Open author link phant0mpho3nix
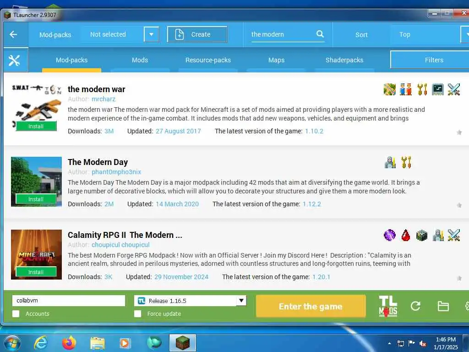 pos(116,172)
